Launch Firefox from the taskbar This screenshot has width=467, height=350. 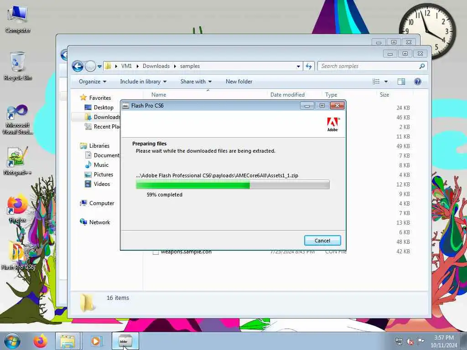[x=41, y=341]
